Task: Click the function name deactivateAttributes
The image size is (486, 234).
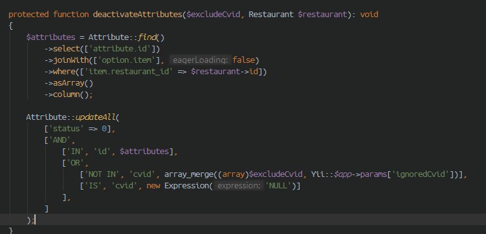Action: coord(137,15)
